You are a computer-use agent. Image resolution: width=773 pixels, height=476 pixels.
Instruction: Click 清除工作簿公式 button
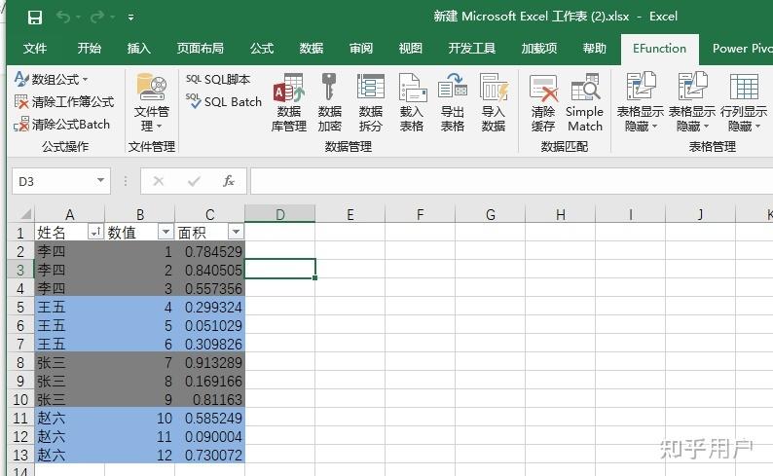coord(64,101)
